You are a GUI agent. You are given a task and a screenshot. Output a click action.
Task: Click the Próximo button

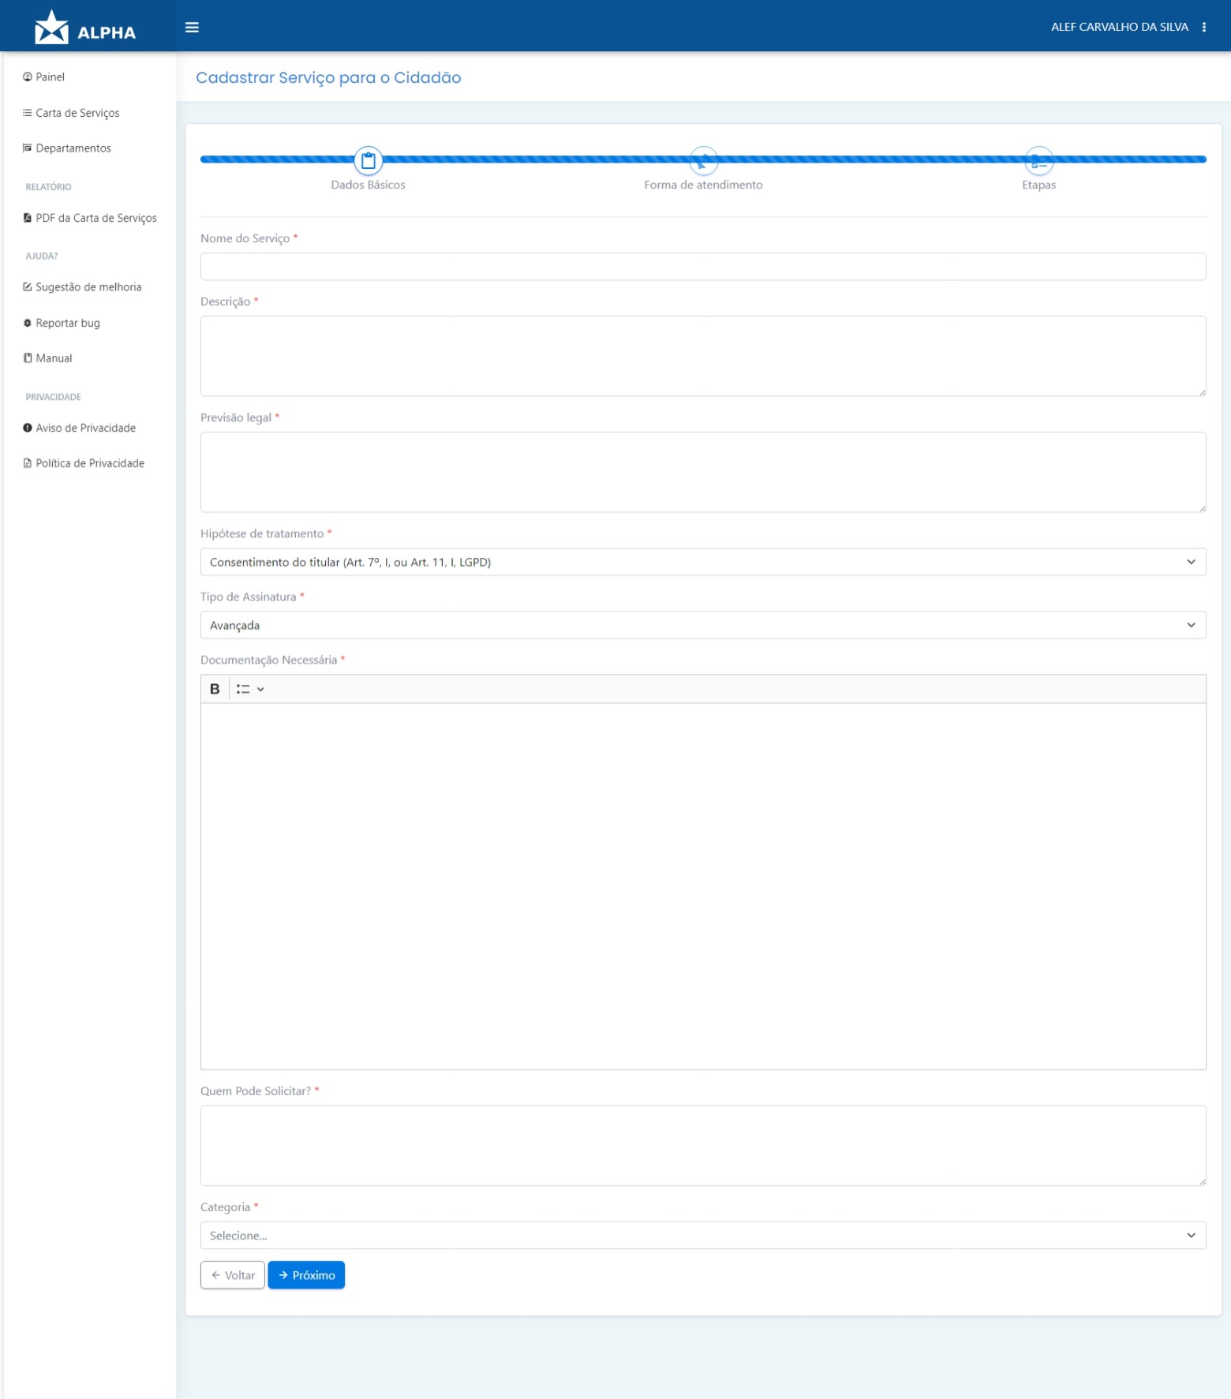click(x=306, y=1275)
